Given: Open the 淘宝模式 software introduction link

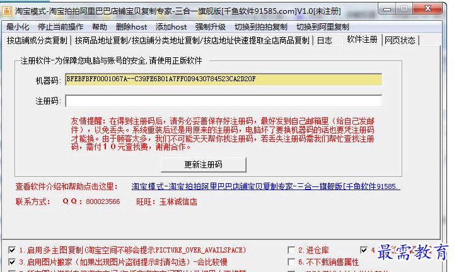Looking at the screenshot, I should [x=266, y=186].
